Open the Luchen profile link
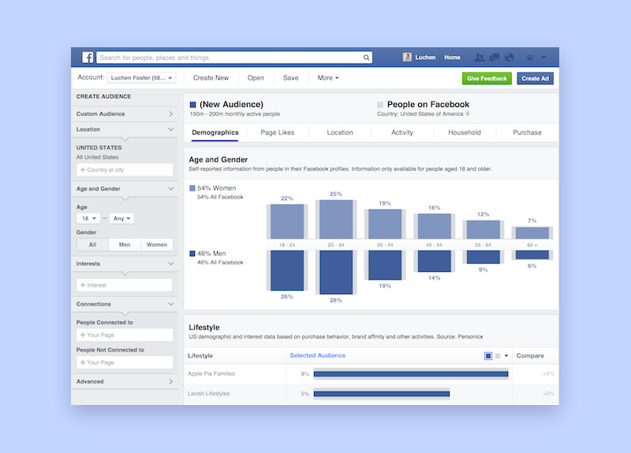 tap(425, 58)
